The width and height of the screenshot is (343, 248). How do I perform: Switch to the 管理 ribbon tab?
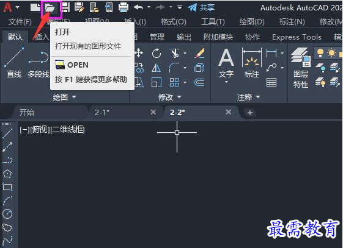[x=157, y=37]
